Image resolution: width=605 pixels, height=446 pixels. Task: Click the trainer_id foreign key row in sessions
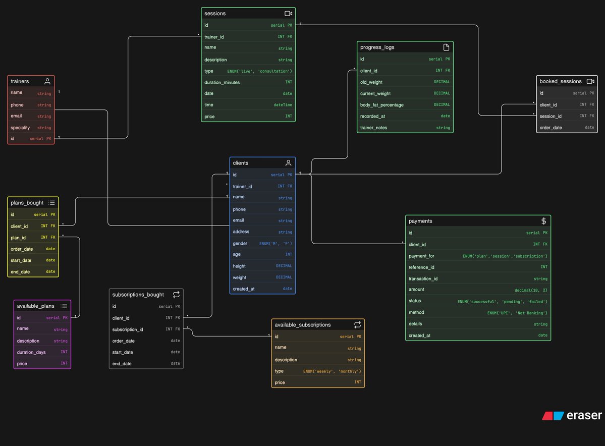point(248,36)
